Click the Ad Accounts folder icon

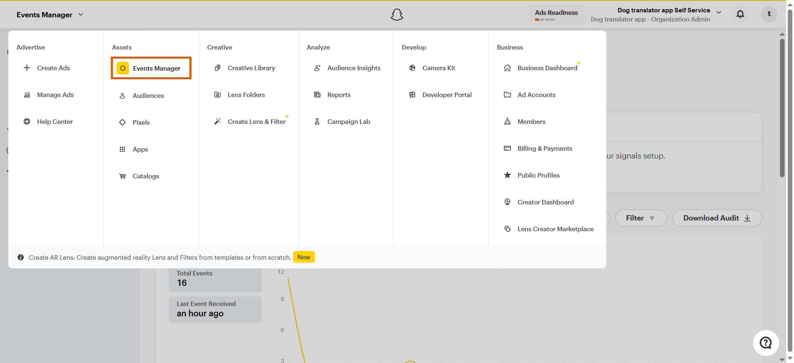(507, 95)
